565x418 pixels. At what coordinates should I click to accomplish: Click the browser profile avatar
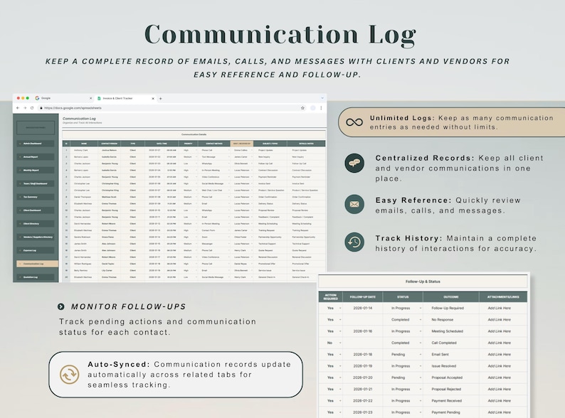click(x=313, y=107)
